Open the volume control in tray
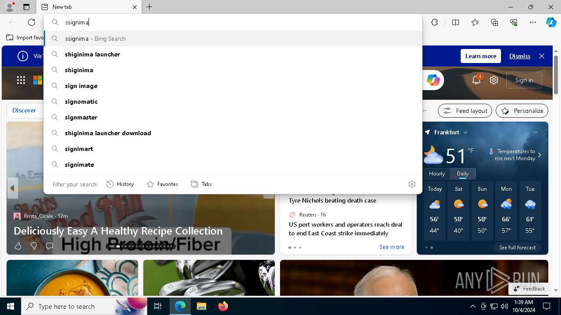561x315 pixels. click(504, 306)
